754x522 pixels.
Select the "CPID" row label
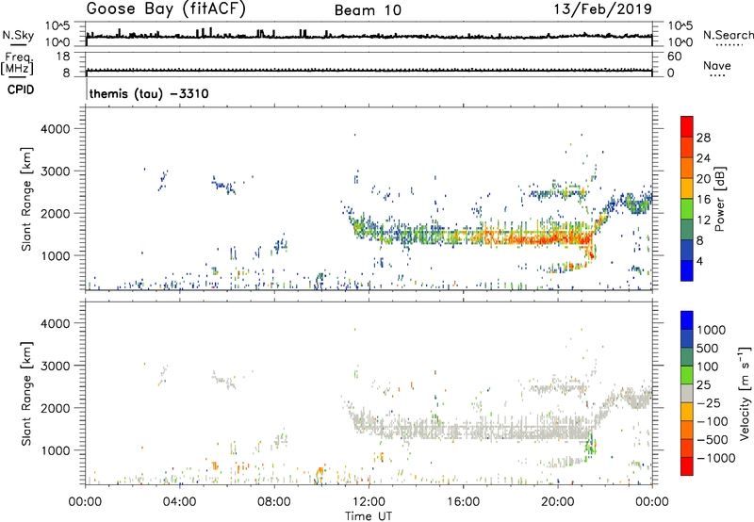pos(21,90)
